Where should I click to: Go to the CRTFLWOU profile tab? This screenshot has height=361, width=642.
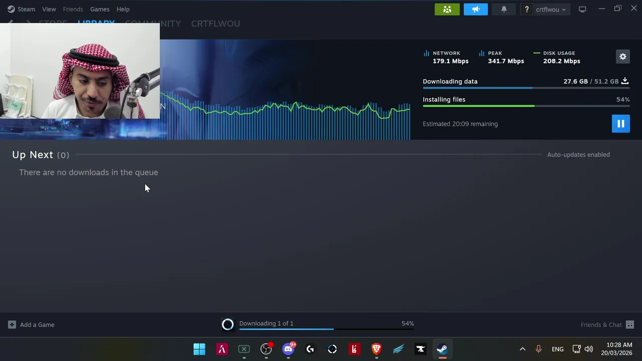point(215,24)
